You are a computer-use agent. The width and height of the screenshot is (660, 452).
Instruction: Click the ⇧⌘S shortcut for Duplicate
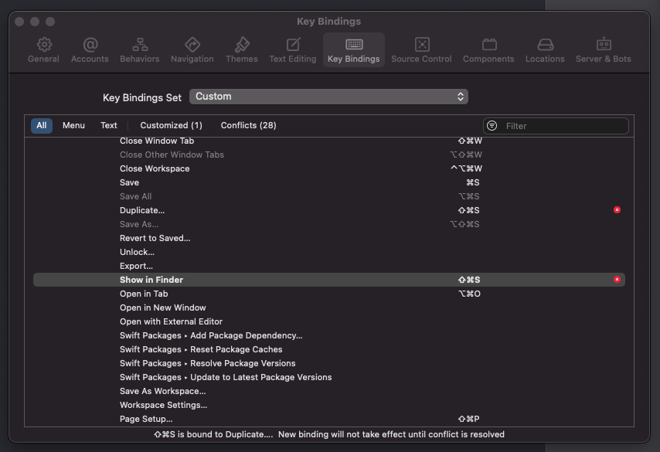pos(469,210)
